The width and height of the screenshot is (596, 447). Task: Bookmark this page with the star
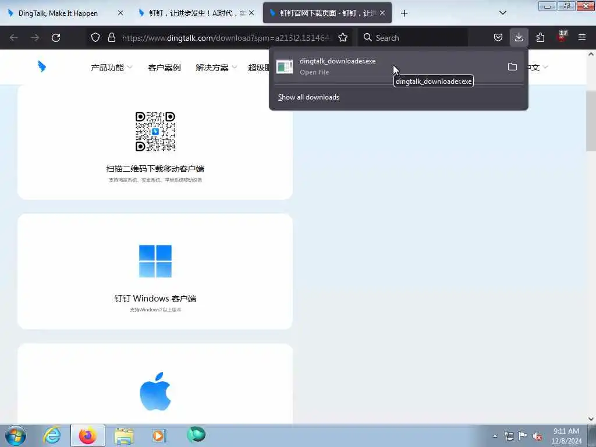click(x=343, y=37)
